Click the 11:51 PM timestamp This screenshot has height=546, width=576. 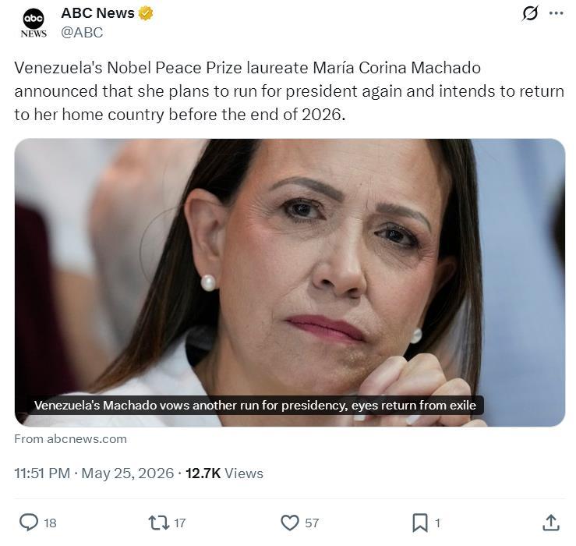[x=42, y=473]
